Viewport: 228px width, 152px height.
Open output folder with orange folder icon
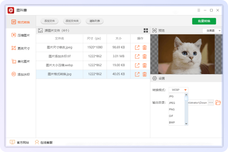point(218,103)
